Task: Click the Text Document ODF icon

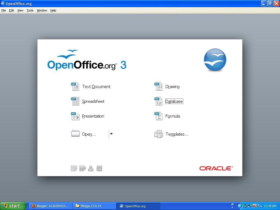Action: click(x=75, y=86)
